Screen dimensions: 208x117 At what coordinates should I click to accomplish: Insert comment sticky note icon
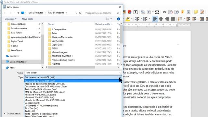[x=196, y=12]
